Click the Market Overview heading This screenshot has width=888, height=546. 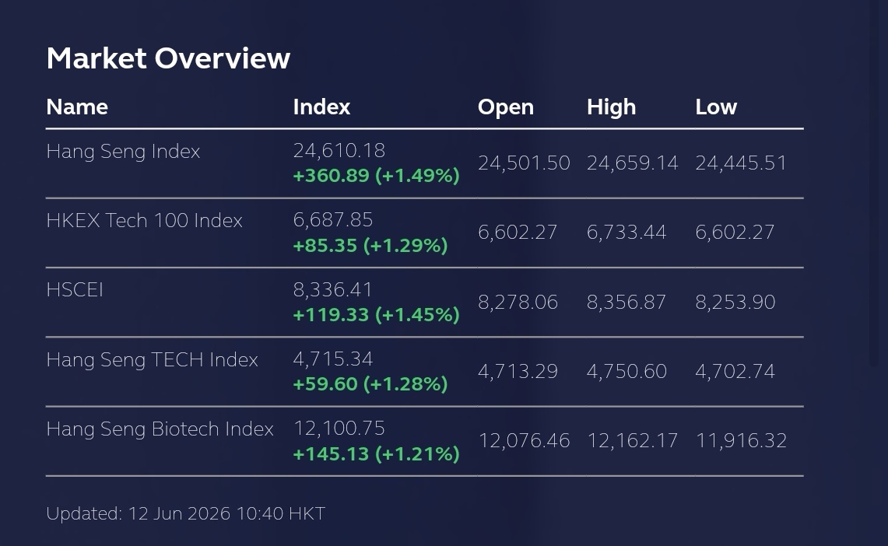pyautogui.click(x=168, y=58)
